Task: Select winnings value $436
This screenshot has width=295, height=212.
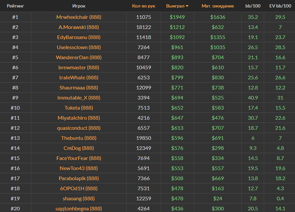Action: pyautogui.click(x=177, y=209)
